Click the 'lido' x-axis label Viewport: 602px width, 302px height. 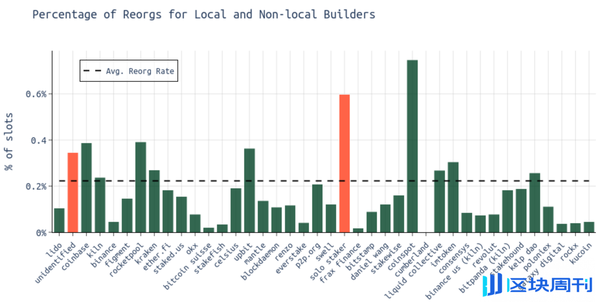click(x=54, y=250)
